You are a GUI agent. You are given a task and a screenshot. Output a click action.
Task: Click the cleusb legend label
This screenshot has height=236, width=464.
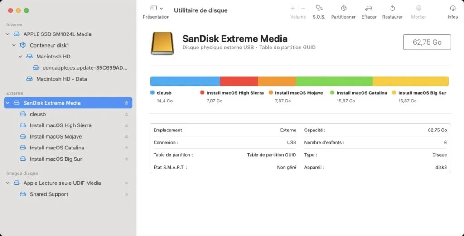point(164,93)
